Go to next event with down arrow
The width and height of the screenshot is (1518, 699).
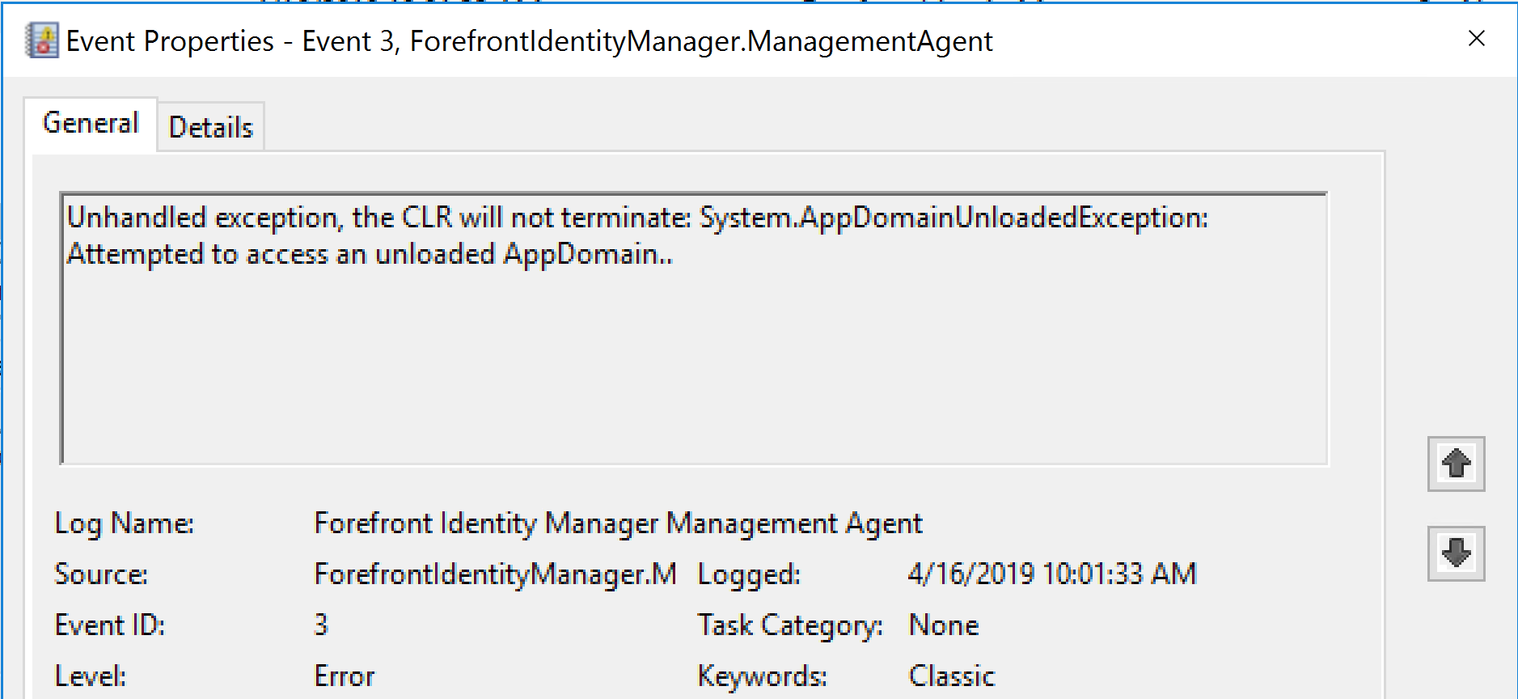1456,553
